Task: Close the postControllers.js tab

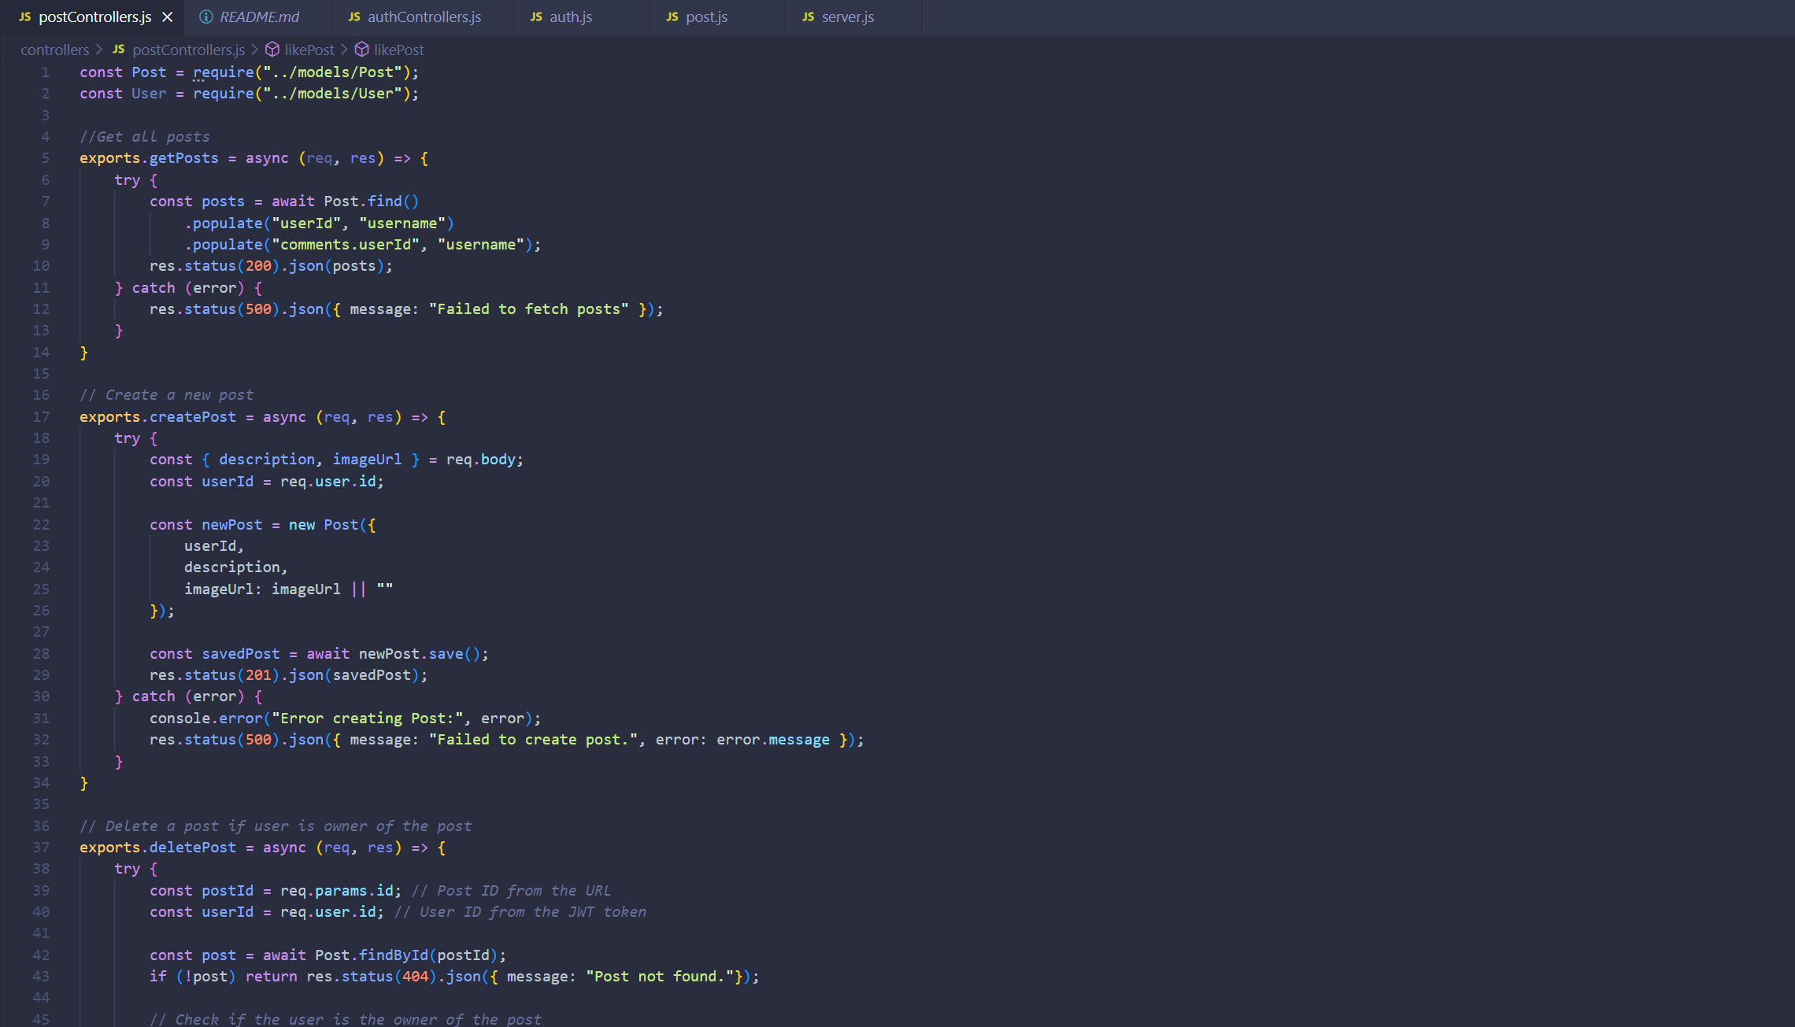Action: 167,17
